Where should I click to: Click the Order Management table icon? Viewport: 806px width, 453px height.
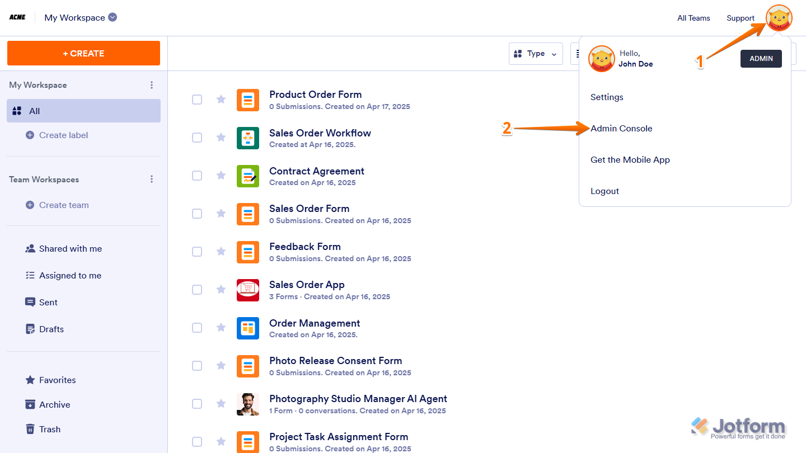click(x=248, y=328)
